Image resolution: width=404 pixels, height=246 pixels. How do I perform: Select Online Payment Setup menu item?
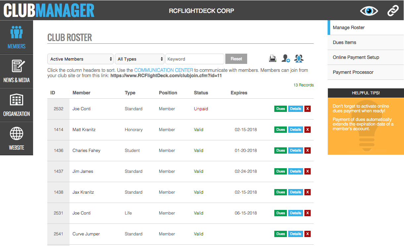point(366,57)
